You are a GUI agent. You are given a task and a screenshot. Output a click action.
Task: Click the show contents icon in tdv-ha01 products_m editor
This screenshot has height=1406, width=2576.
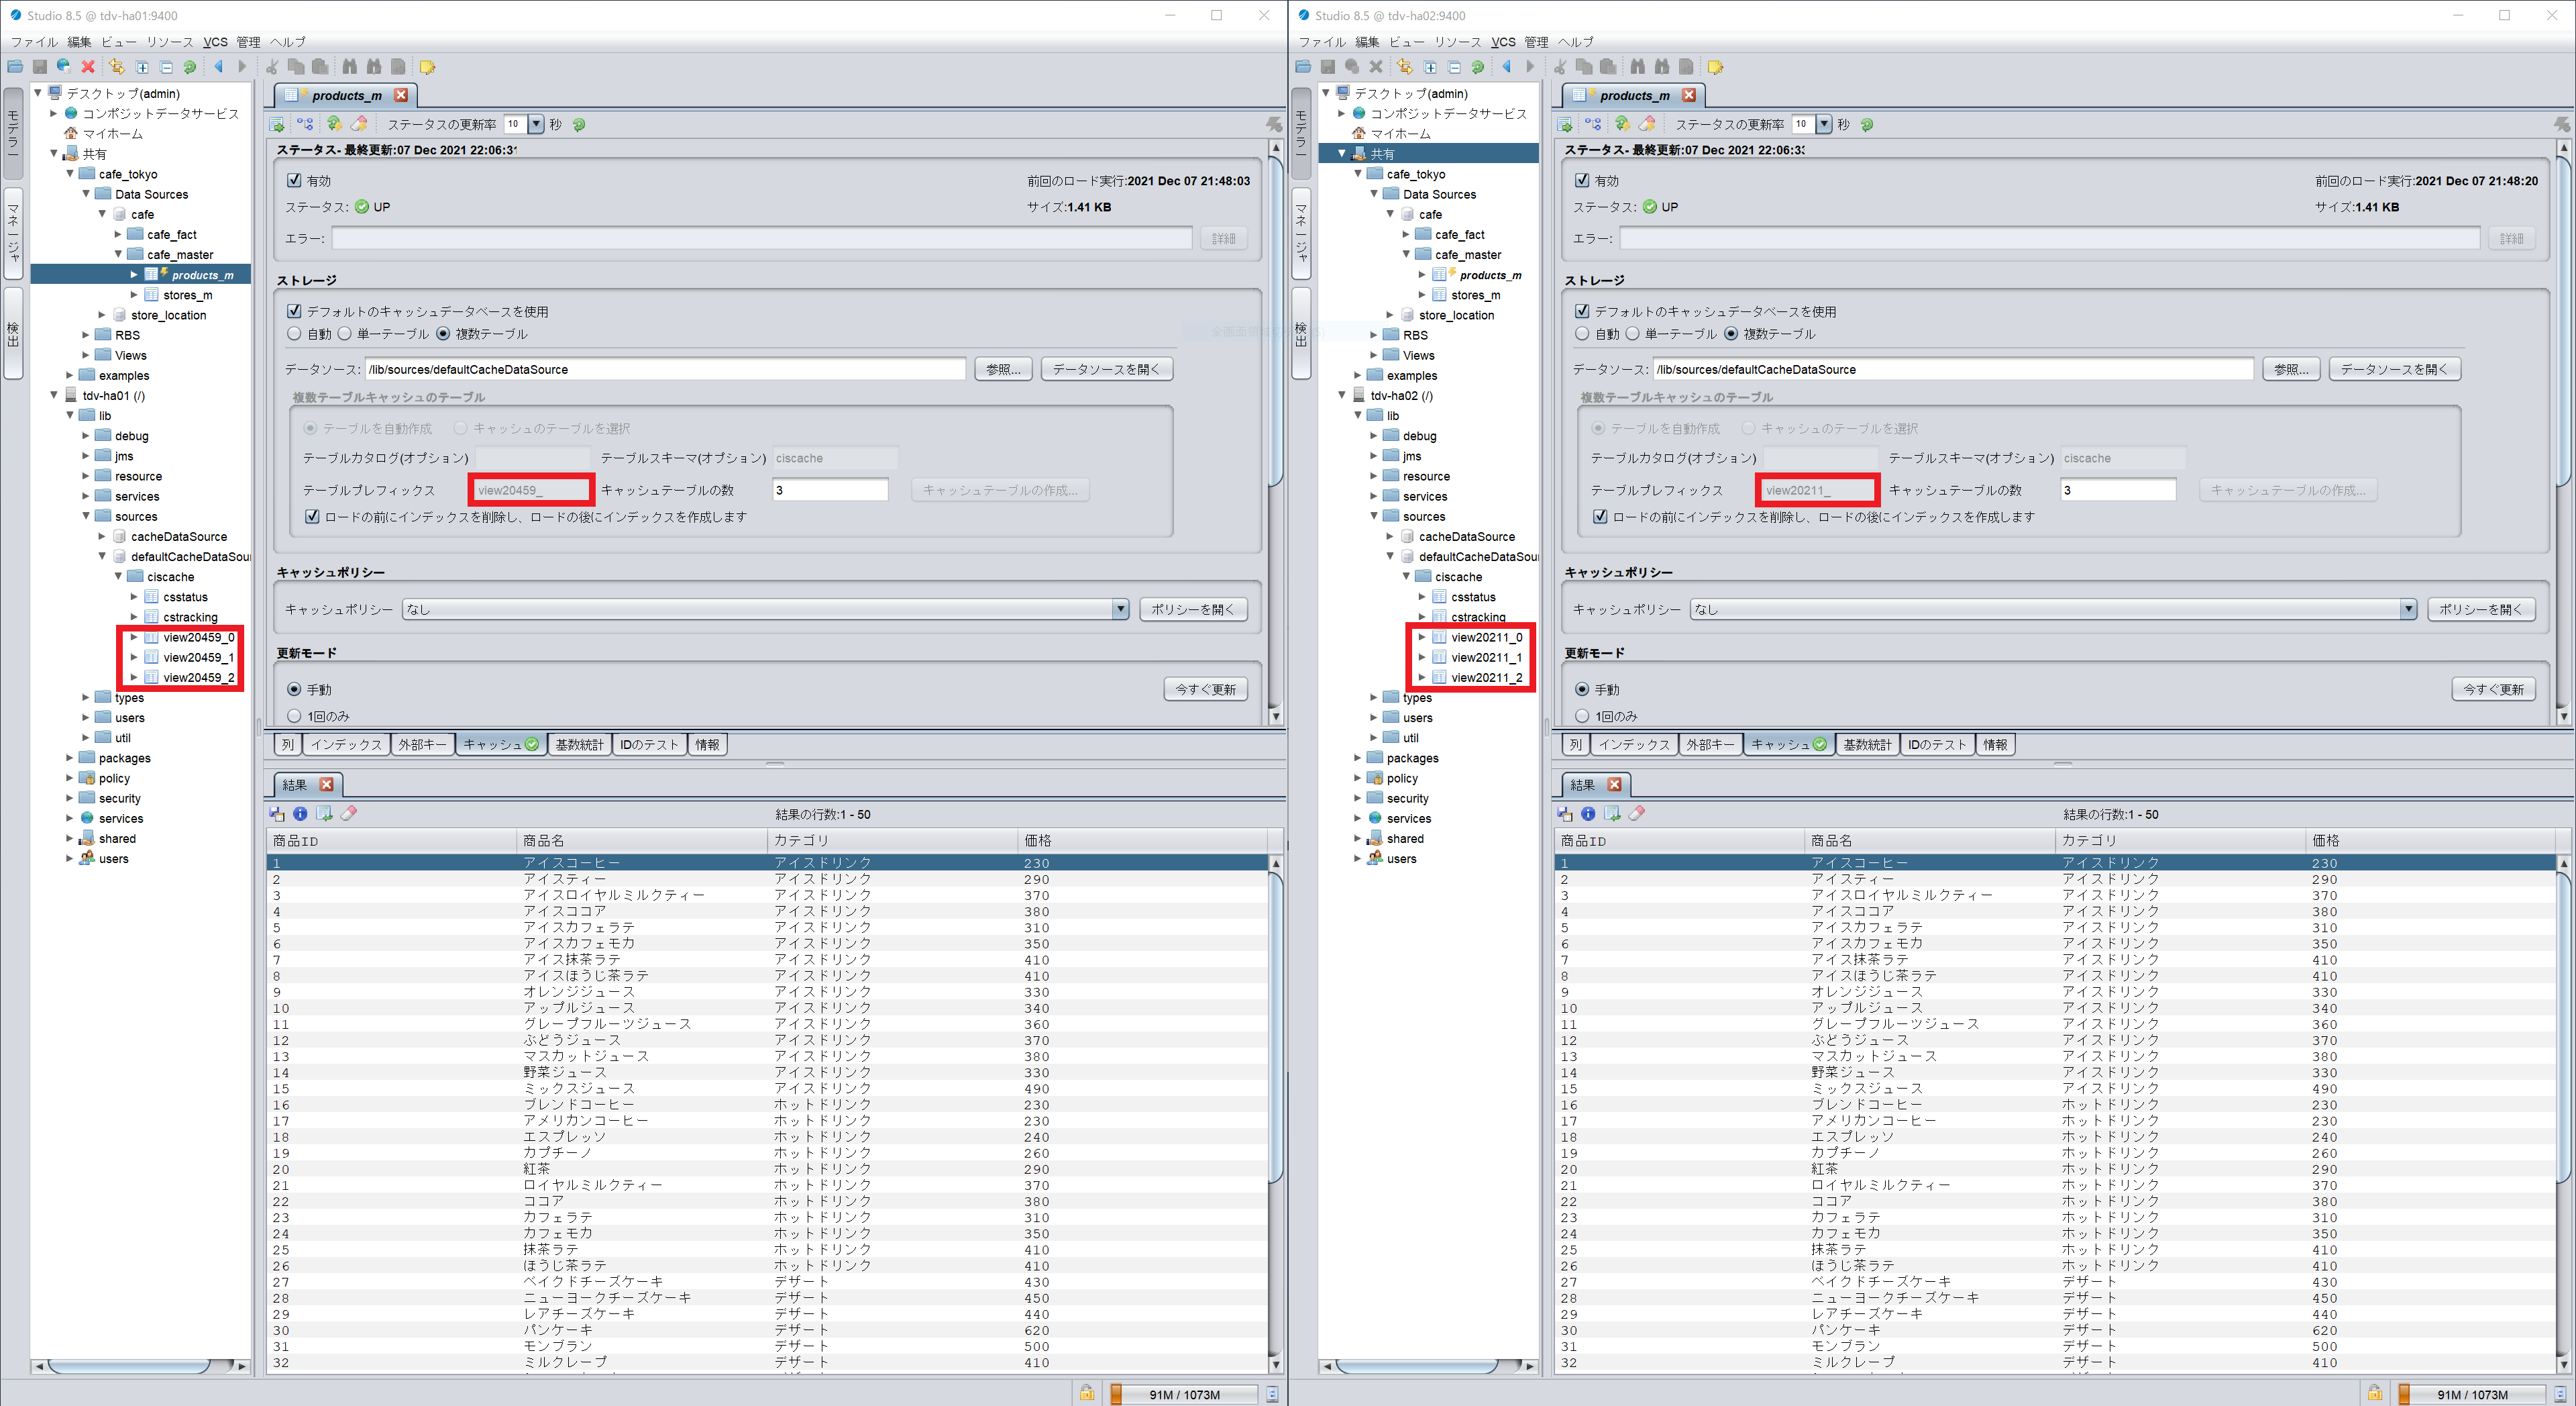tap(278, 124)
